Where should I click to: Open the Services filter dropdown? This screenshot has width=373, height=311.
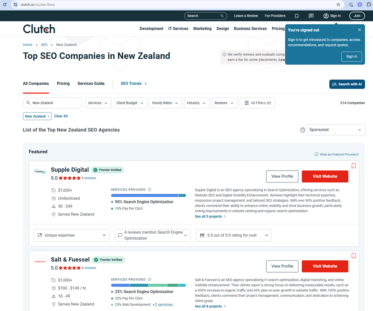[98, 103]
